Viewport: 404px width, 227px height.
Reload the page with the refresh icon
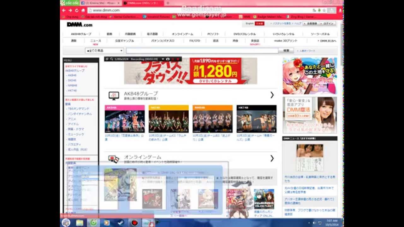pyautogui.click(x=76, y=10)
